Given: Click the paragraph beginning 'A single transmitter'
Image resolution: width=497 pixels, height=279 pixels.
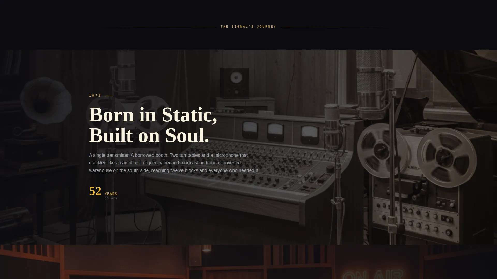Looking at the screenshot, I should (174, 163).
